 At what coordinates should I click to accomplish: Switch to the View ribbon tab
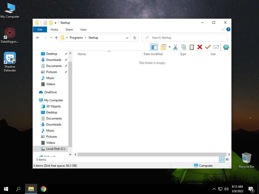pos(83,30)
